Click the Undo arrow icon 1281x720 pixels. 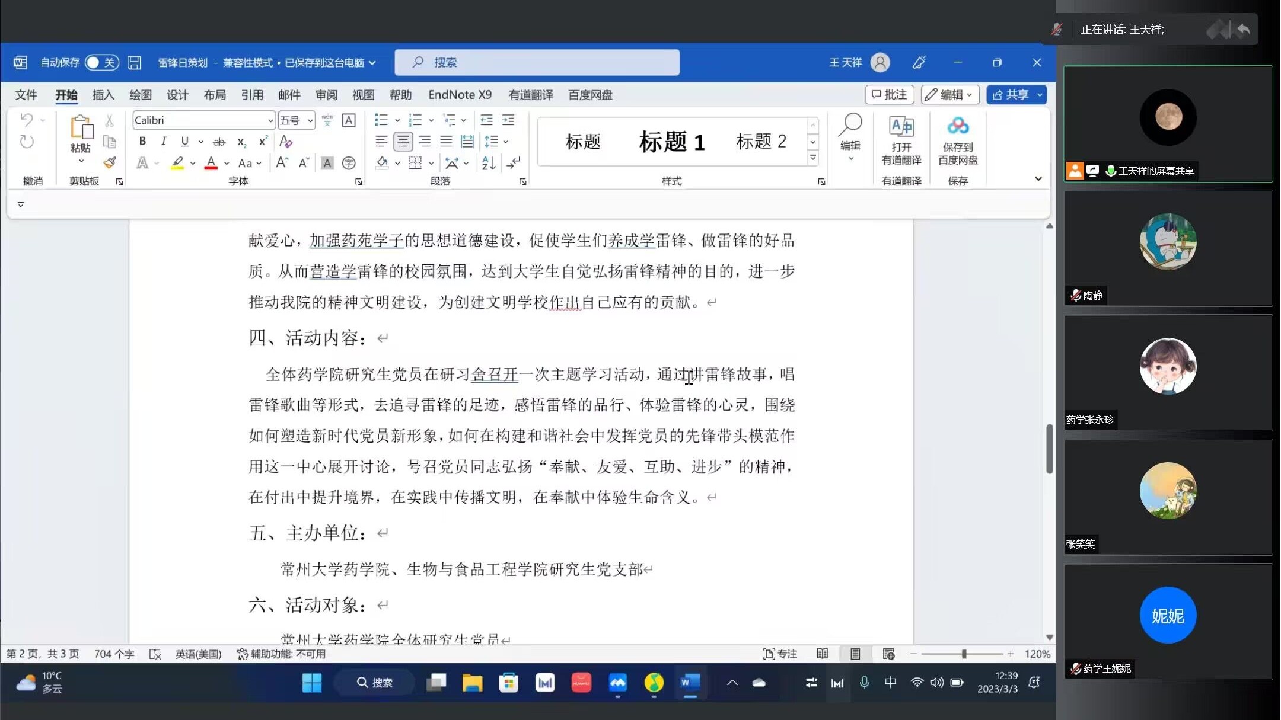click(x=27, y=120)
